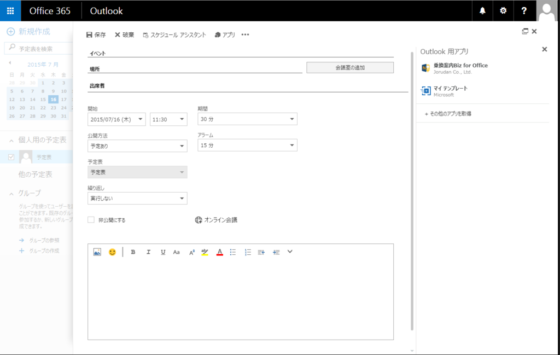Click the 乗換案内Biz for Office app icon
560x355 pixels.
[426, 68]
